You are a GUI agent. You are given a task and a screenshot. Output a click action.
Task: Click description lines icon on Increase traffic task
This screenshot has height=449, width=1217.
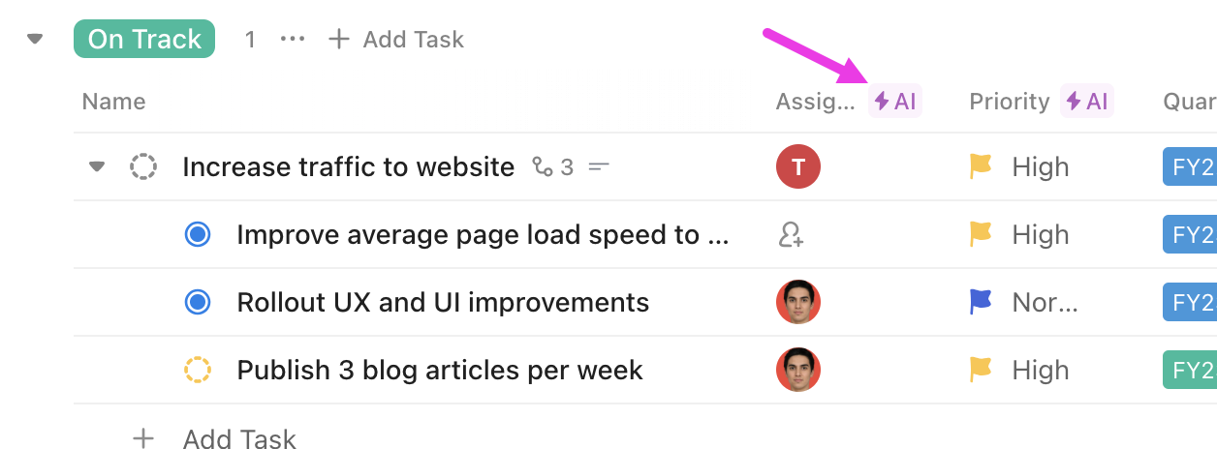tap(600, 167)
